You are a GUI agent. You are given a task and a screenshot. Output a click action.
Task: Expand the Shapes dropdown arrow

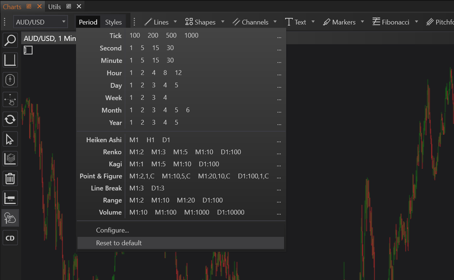(223, 22)
